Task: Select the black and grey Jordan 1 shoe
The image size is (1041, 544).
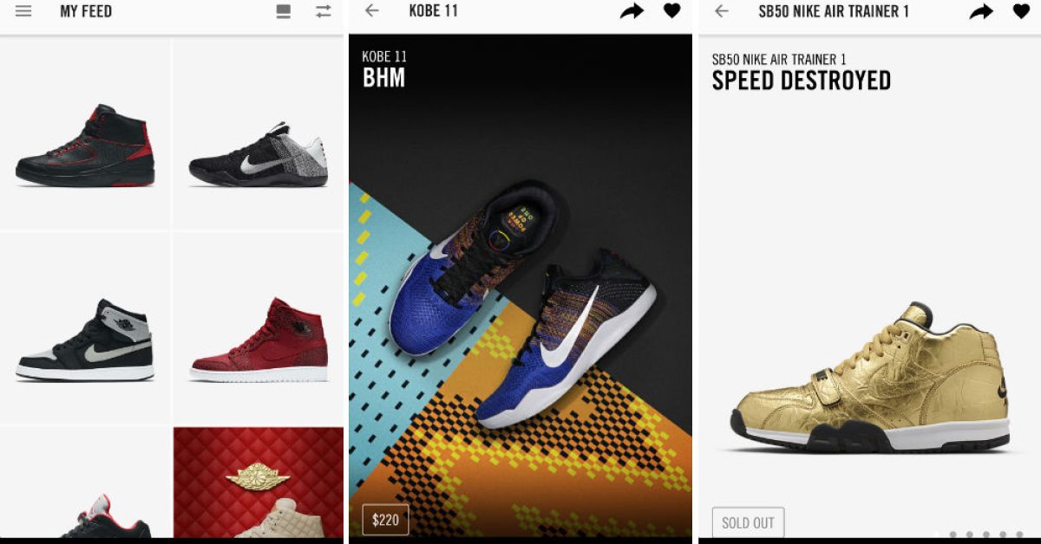Action: pos(85,327)
